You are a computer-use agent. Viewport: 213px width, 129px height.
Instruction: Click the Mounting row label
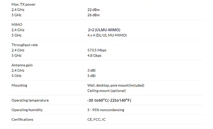tap(19, 85)
